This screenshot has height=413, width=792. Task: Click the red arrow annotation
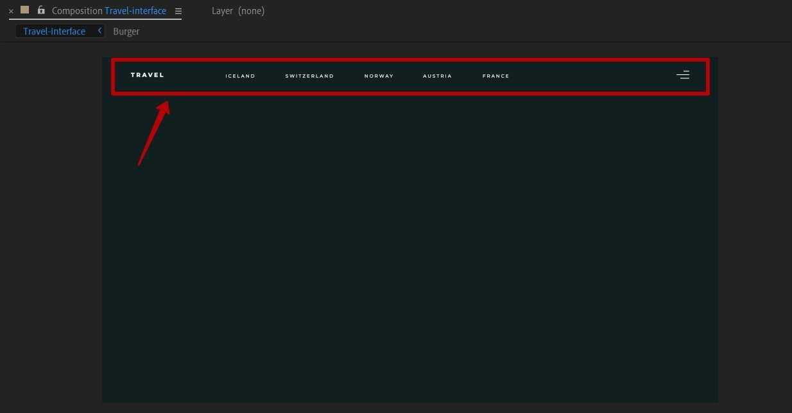154,133
